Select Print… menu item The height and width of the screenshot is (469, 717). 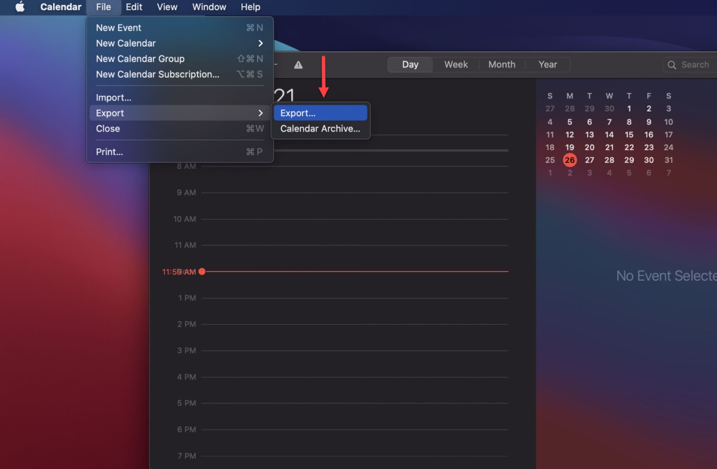180,152
